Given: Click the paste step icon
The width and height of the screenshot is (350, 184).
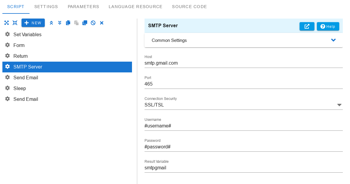Looking at the screenshot, I should coord(76,23).
